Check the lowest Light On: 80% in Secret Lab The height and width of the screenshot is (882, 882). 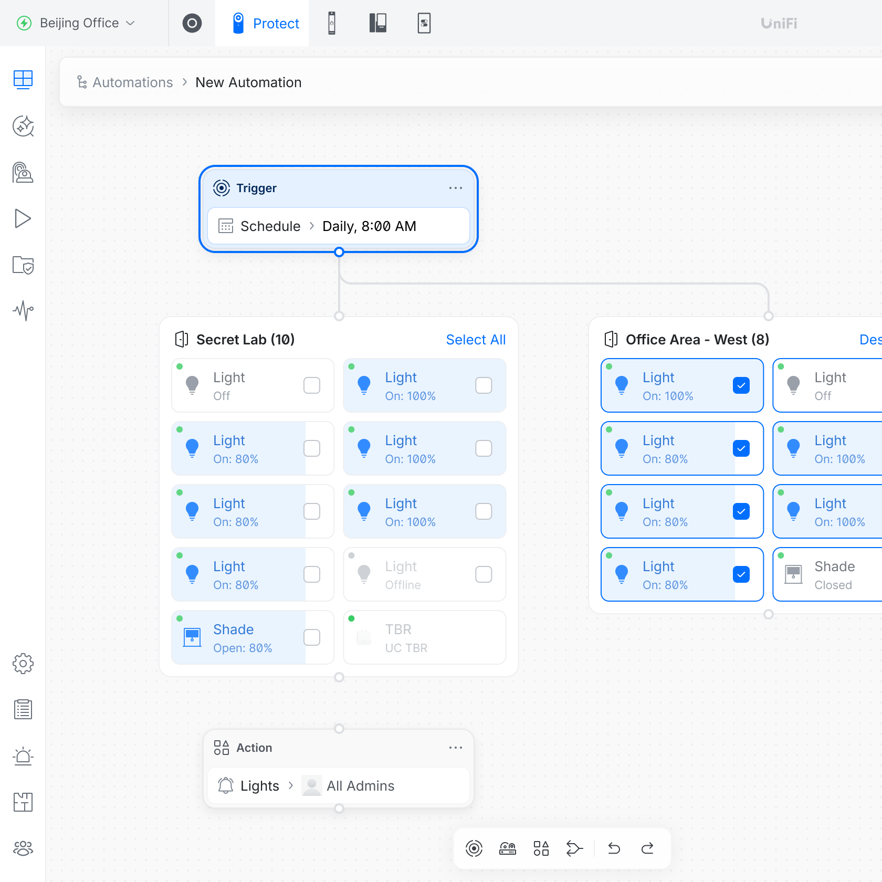point(312,574)
